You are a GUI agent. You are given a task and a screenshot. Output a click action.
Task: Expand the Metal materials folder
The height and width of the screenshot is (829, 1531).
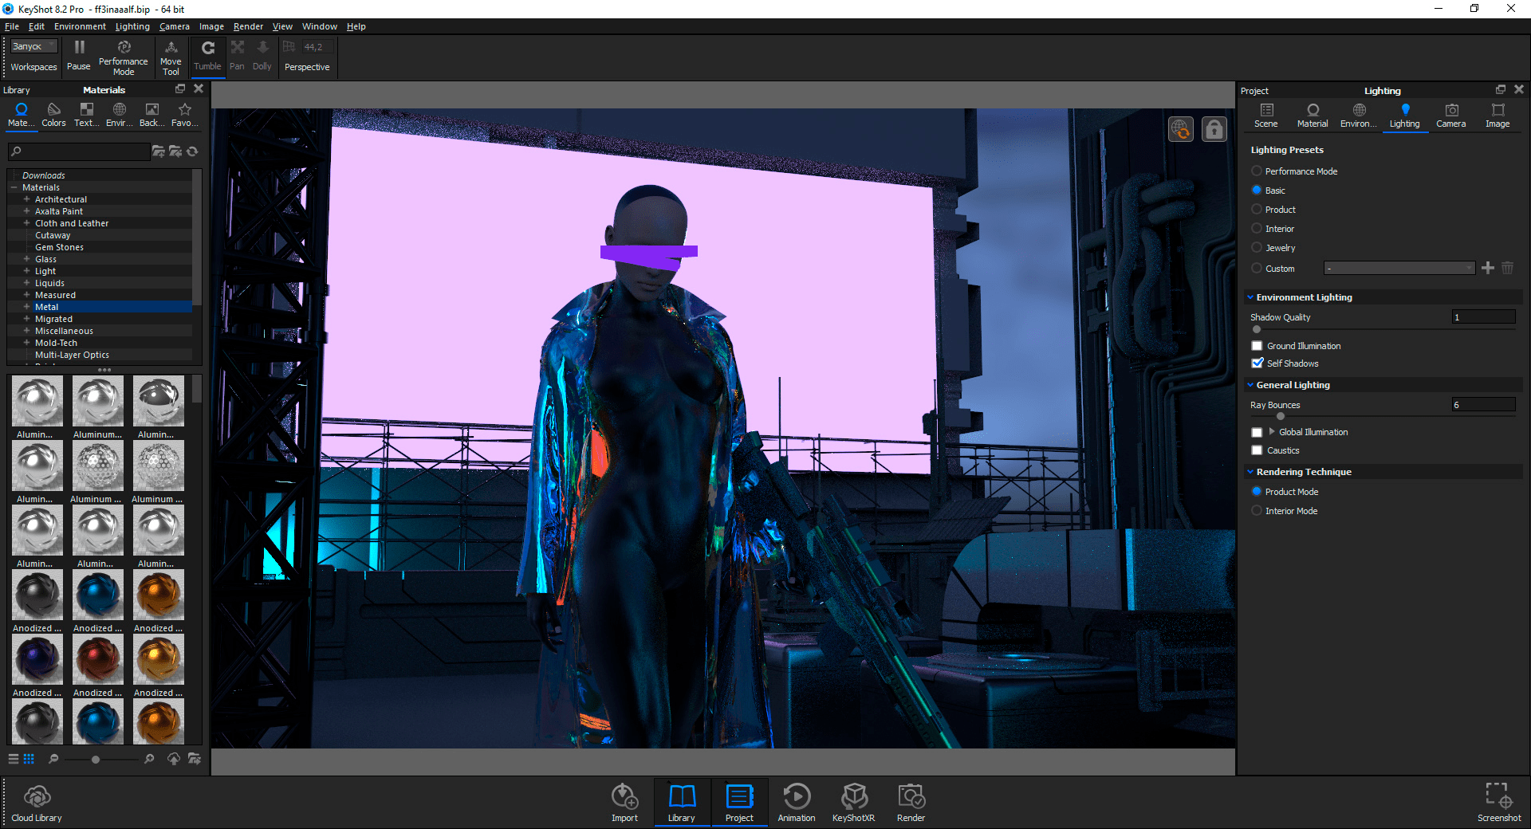coord(26,307)
